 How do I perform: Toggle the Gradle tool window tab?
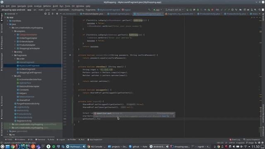263,17
